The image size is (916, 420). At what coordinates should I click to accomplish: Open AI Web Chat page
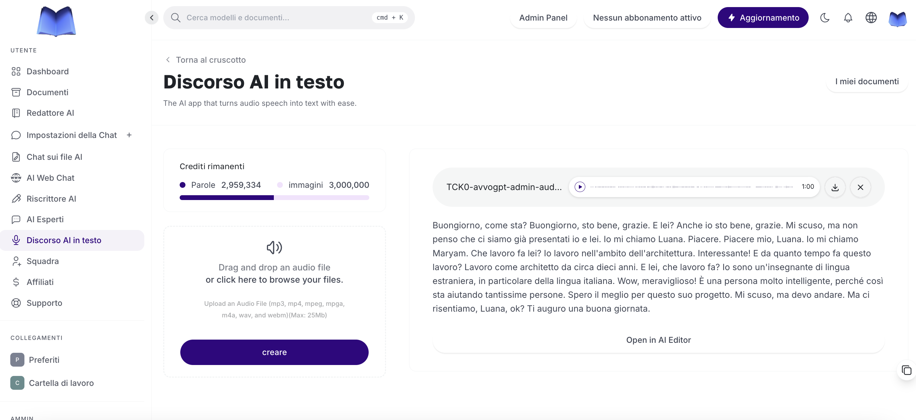[50, 178]
